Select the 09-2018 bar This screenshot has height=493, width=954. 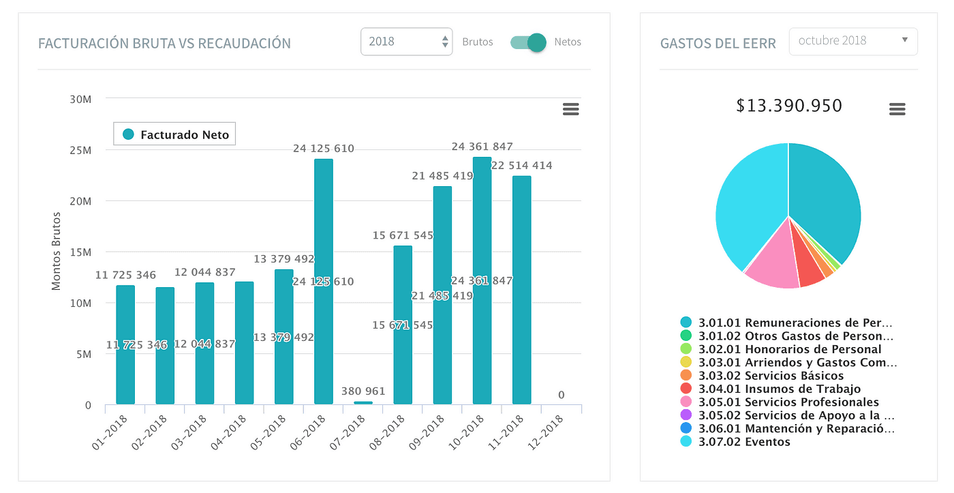442,295
